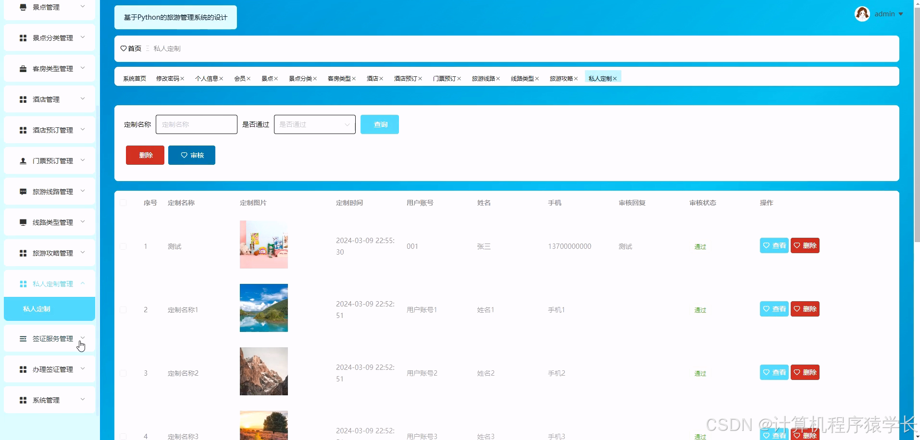920x440 pixels.
Task: Click 删除 for the 测试 row
Action: [x=805, y=245]
